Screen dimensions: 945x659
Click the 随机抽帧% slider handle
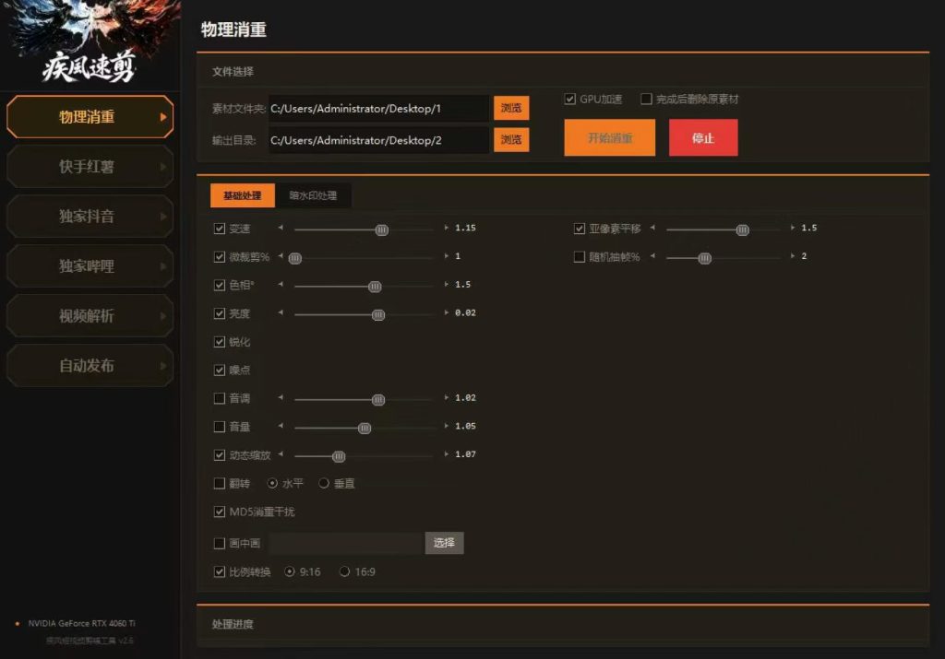(704, 258)
